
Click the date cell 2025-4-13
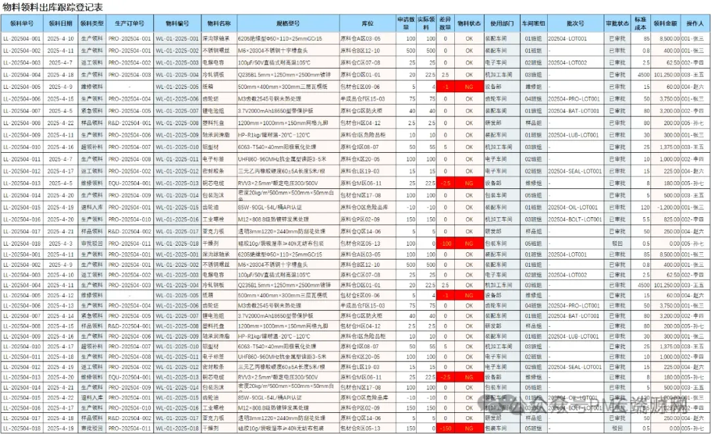61,306
